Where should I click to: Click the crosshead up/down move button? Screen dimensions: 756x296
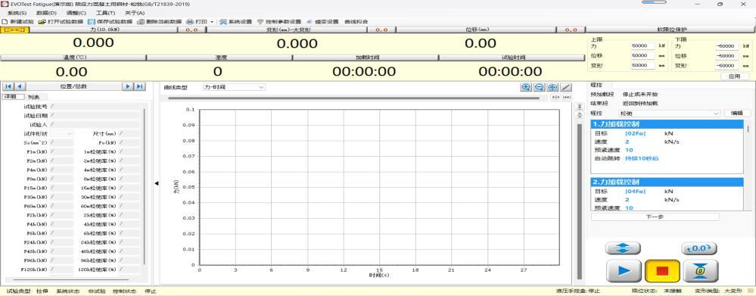pos(623,248)
